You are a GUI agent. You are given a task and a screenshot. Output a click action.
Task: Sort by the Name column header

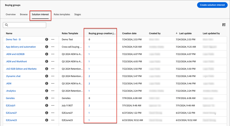(x=9, y=33)
